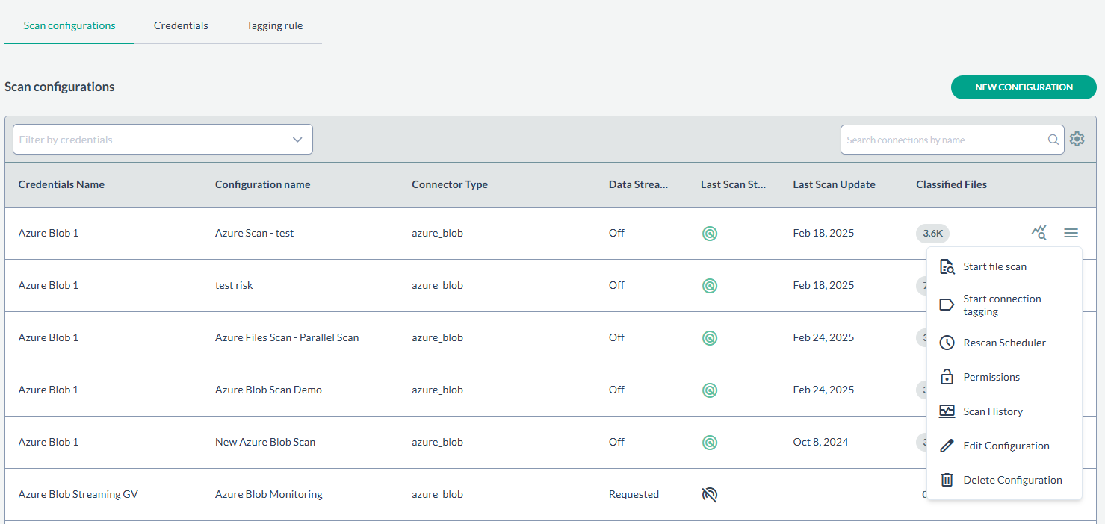
Task: Click scan status icon for New Azure Blob Scan
Action: point(710,442)
